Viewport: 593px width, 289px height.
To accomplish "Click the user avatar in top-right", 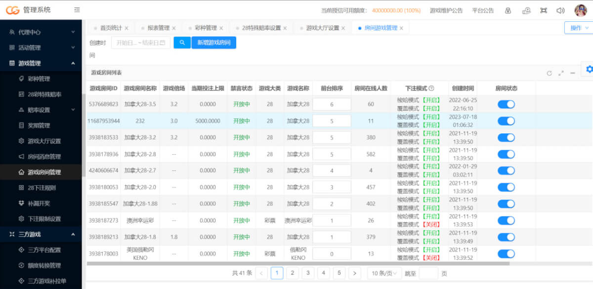I will [581, 10].
